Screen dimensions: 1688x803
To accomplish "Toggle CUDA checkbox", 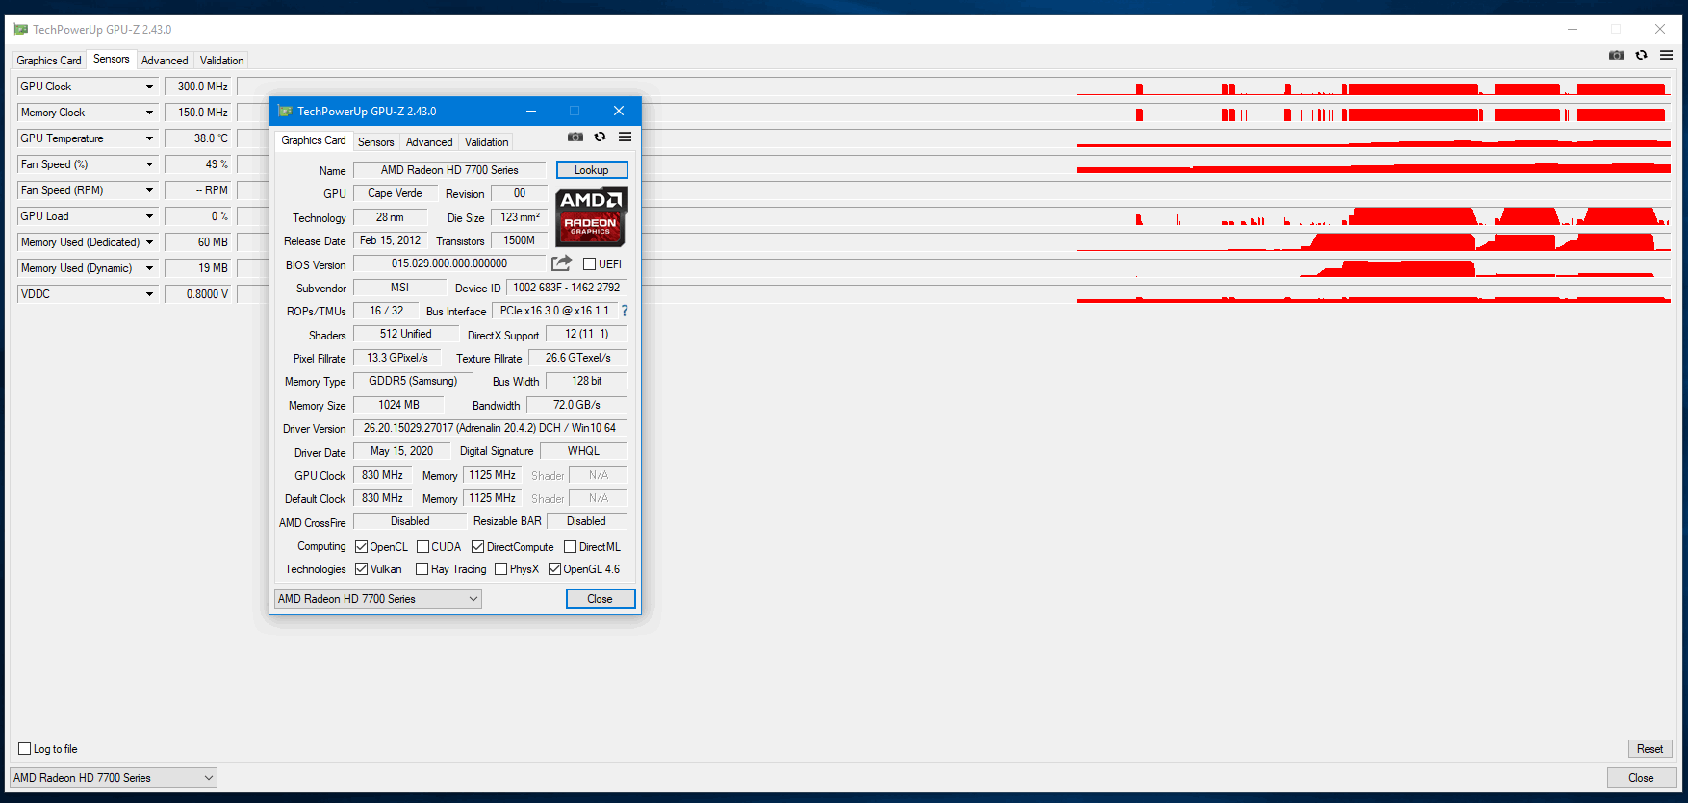I will click(422, 546).
